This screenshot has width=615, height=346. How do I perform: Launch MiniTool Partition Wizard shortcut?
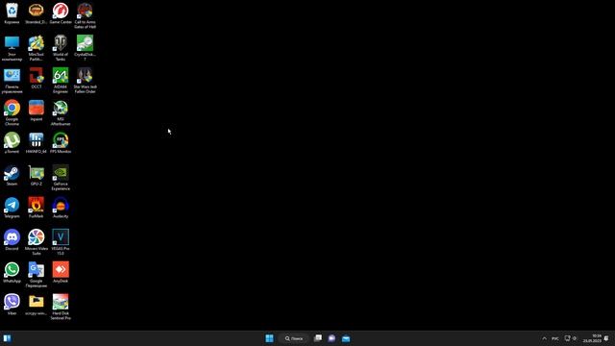[x=37, y=48]
